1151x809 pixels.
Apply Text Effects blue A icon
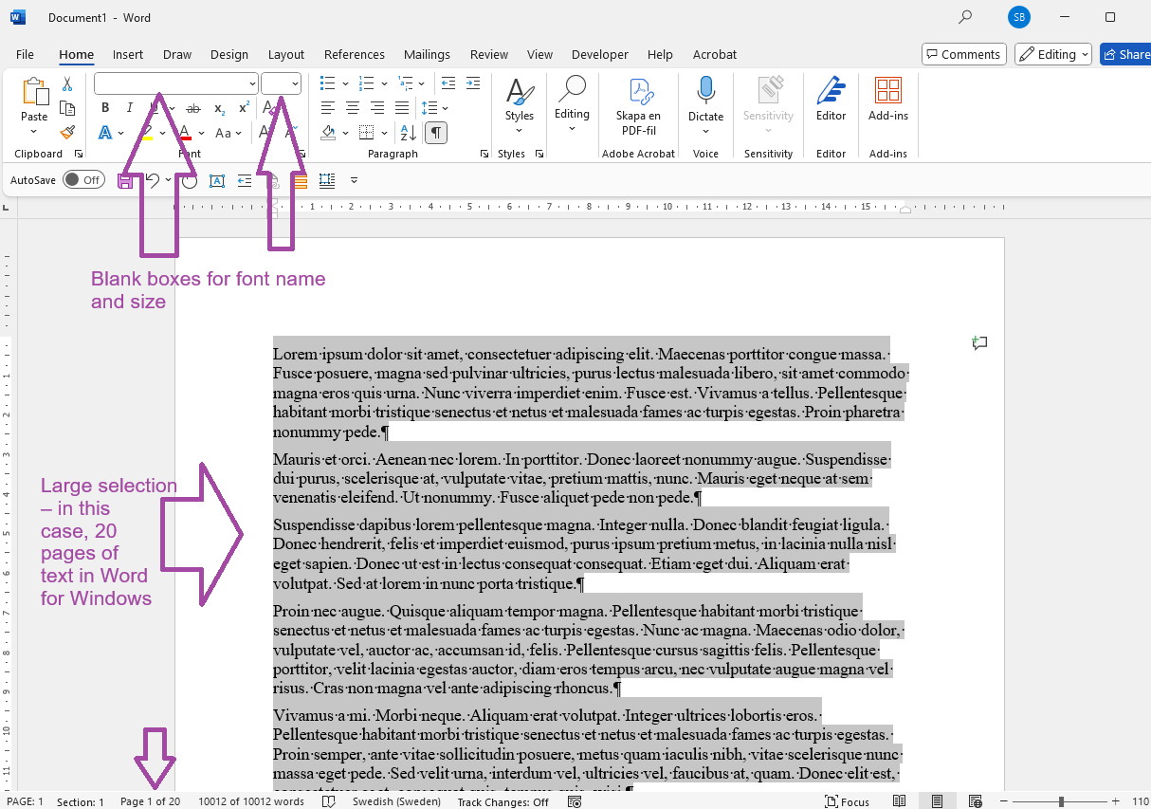coord(105,133)
